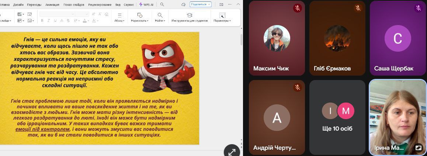Switch to the Анимация tab
Viewport: 427px width, 156px height.
point(52,4)
